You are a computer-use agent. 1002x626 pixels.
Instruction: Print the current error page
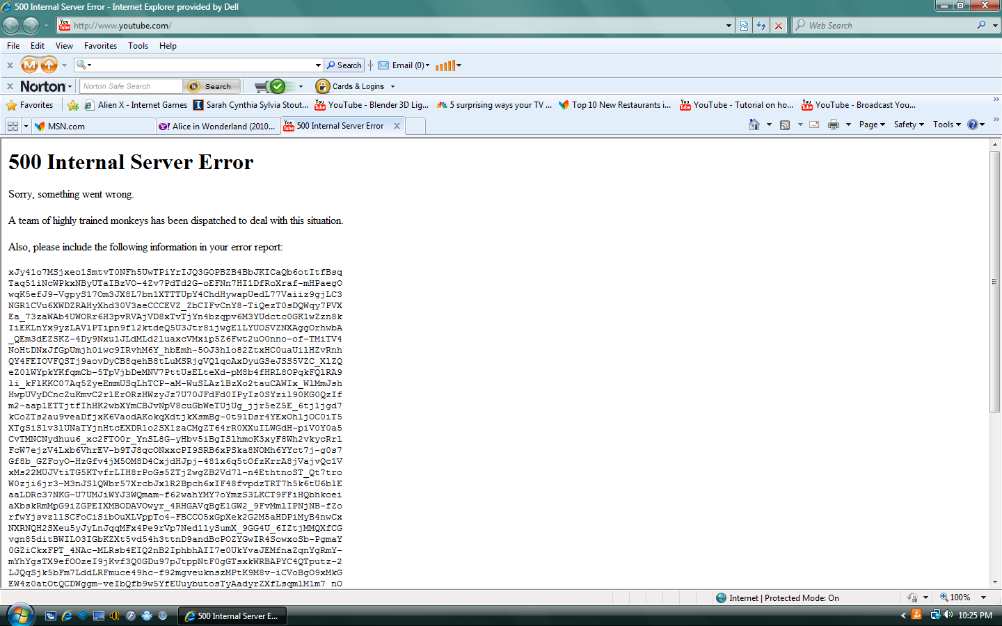point(832,125)
